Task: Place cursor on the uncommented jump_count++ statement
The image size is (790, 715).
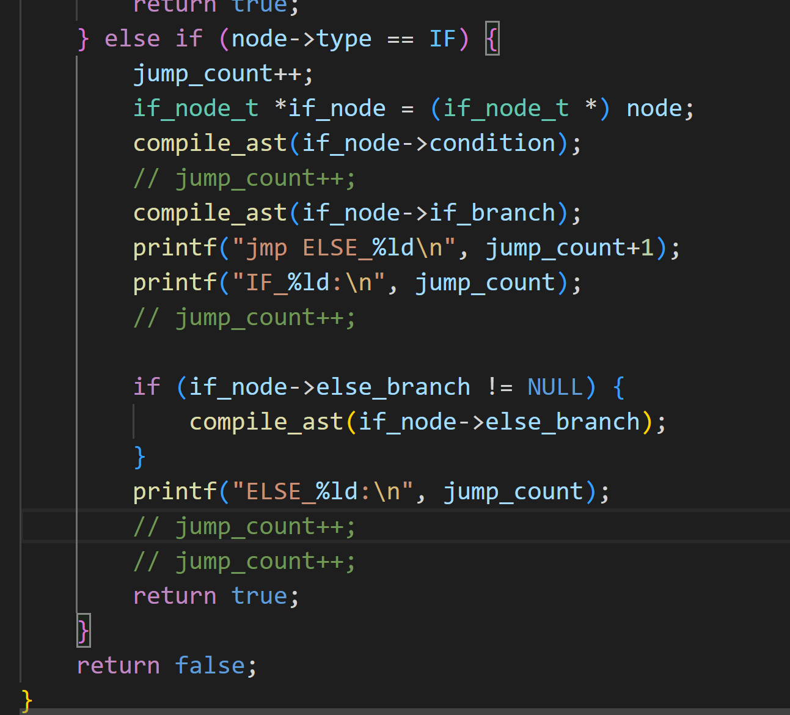Action: [x=223, y=74]
